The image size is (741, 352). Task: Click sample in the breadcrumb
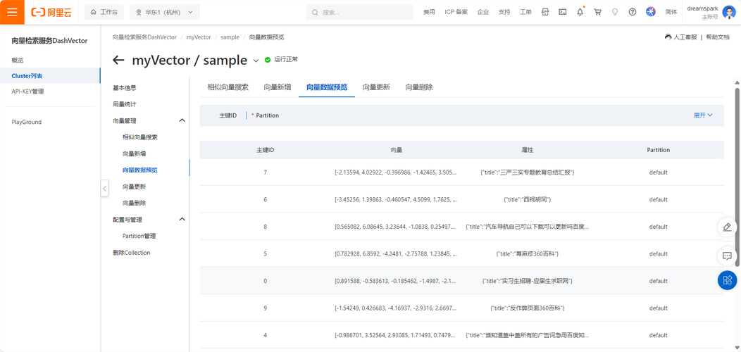click(x=230, y=37)
